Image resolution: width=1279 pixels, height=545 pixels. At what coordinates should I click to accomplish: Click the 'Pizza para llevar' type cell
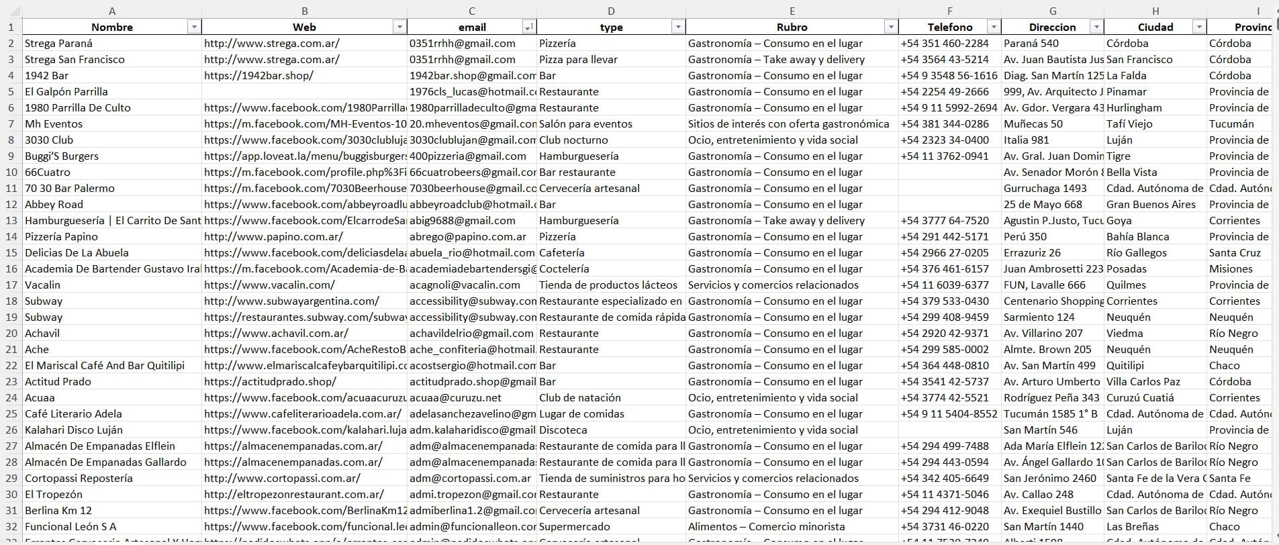611,59
